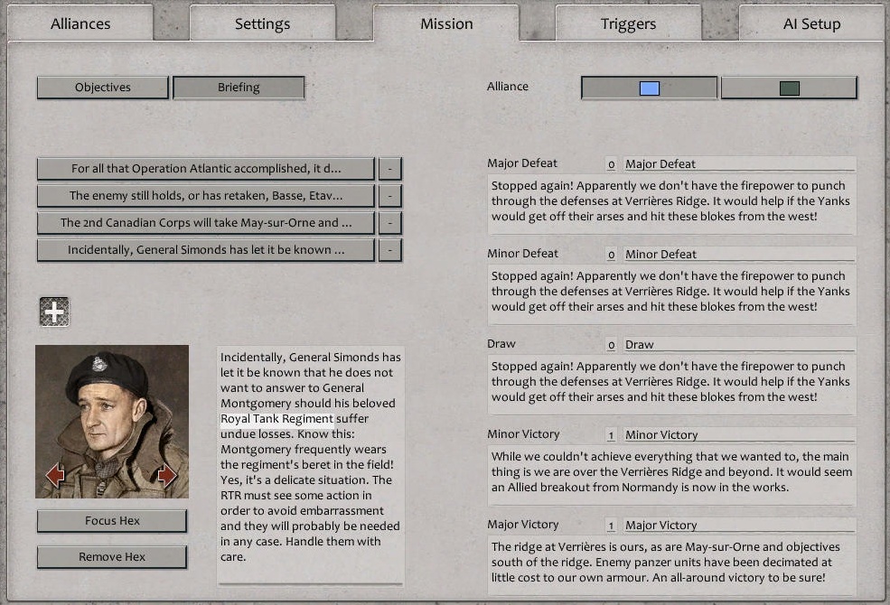Switch to Objectives view
890x605 pixels.
pyautogui.click(x=101, y=88)
